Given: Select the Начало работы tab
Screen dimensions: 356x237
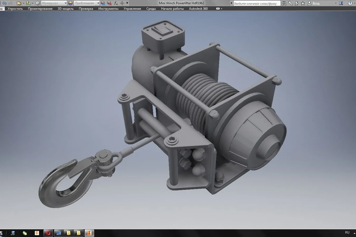Looking at the screenshot, I should (x=172, y=9).
